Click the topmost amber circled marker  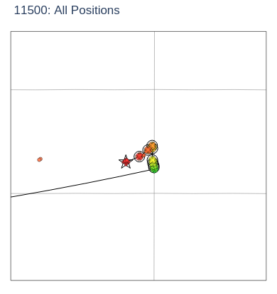152,146
